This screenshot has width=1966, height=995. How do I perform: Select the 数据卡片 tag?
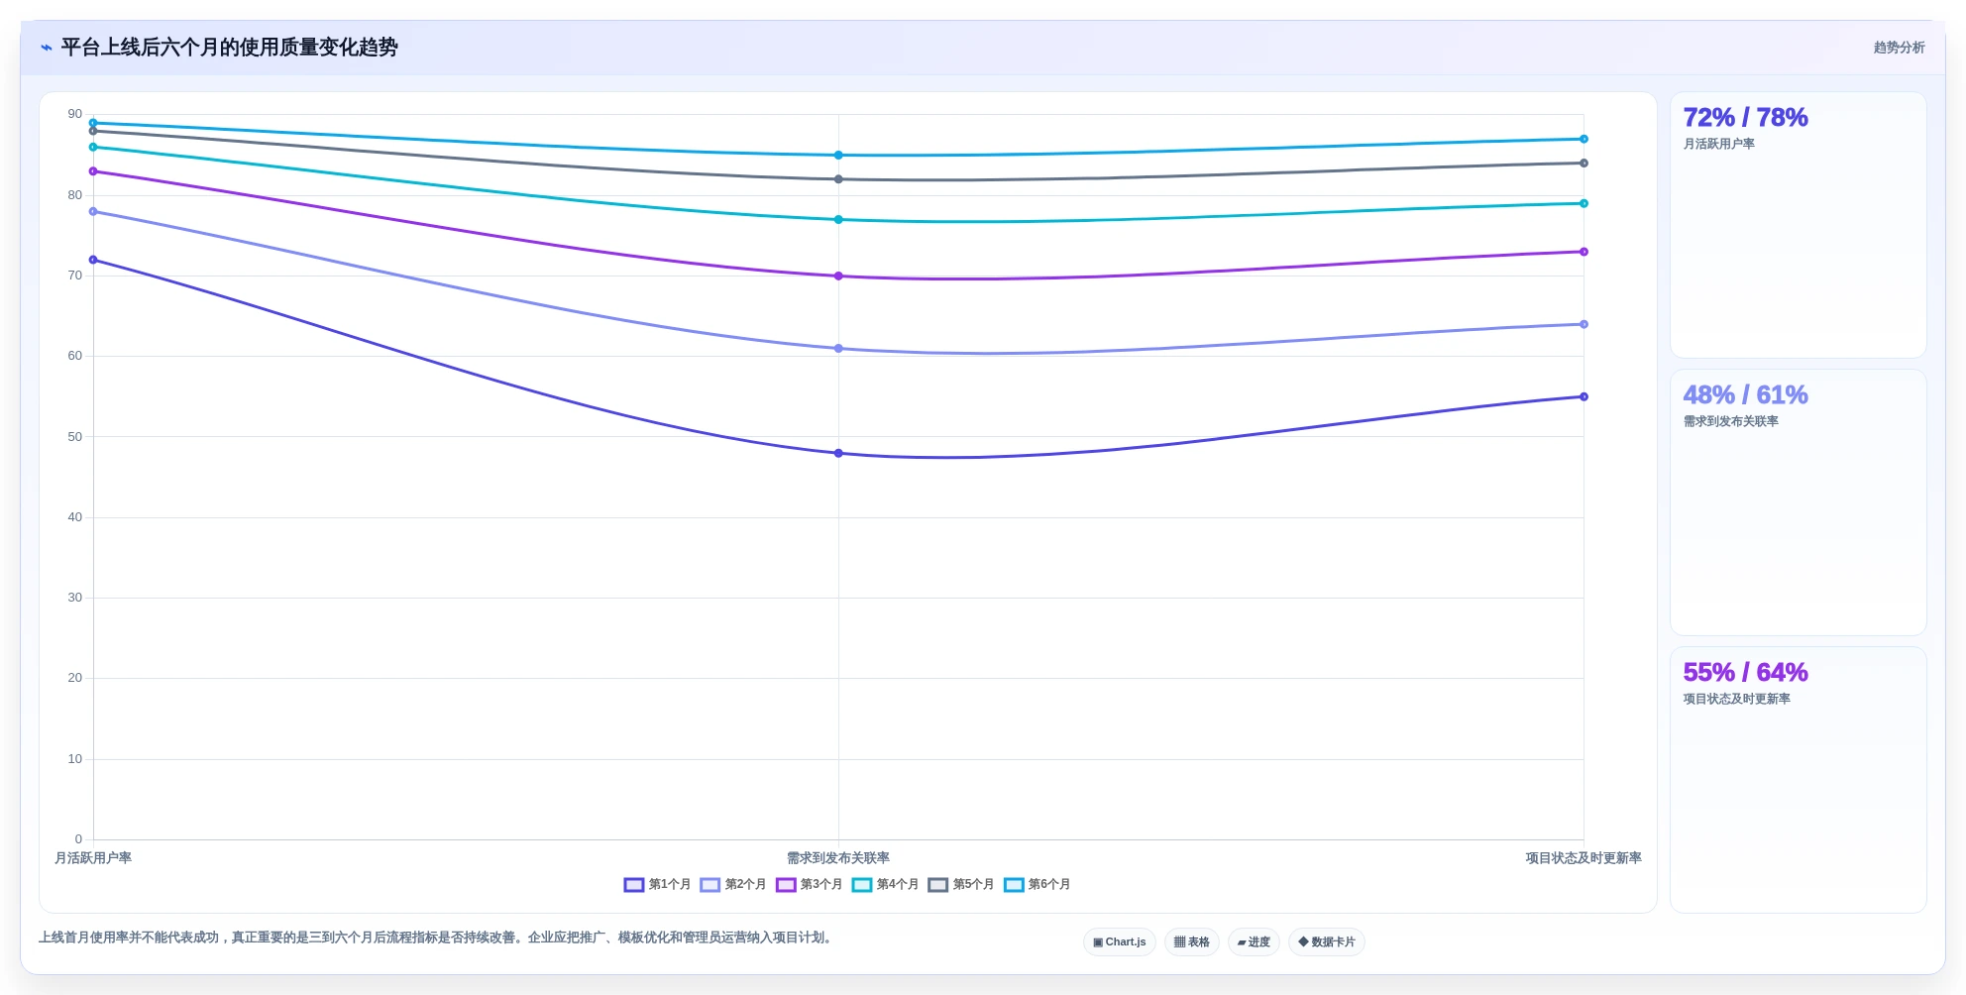coord(1326,942)
